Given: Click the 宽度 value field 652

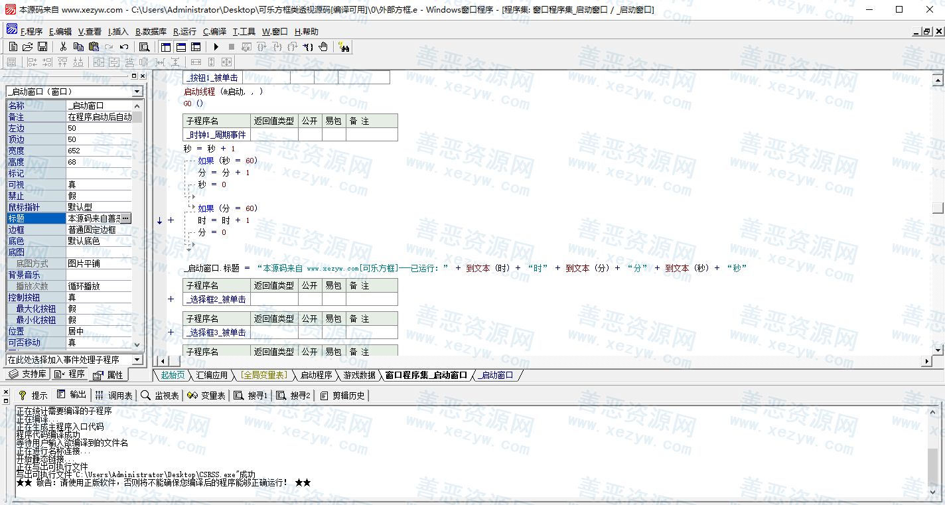Looking at the screenshot, I should tap(100, 151).
